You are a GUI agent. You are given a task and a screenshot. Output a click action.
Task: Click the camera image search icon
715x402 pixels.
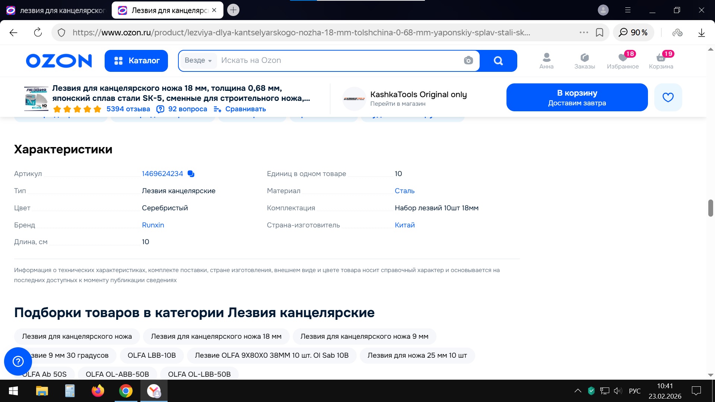(468, 60)
